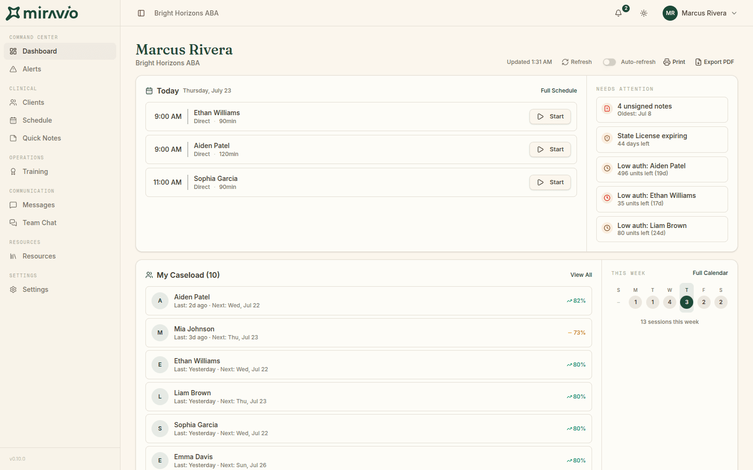Screen dimensions: 753x470
Task: Enable the Auto-refresh switch
Action: tap(609, 62)
